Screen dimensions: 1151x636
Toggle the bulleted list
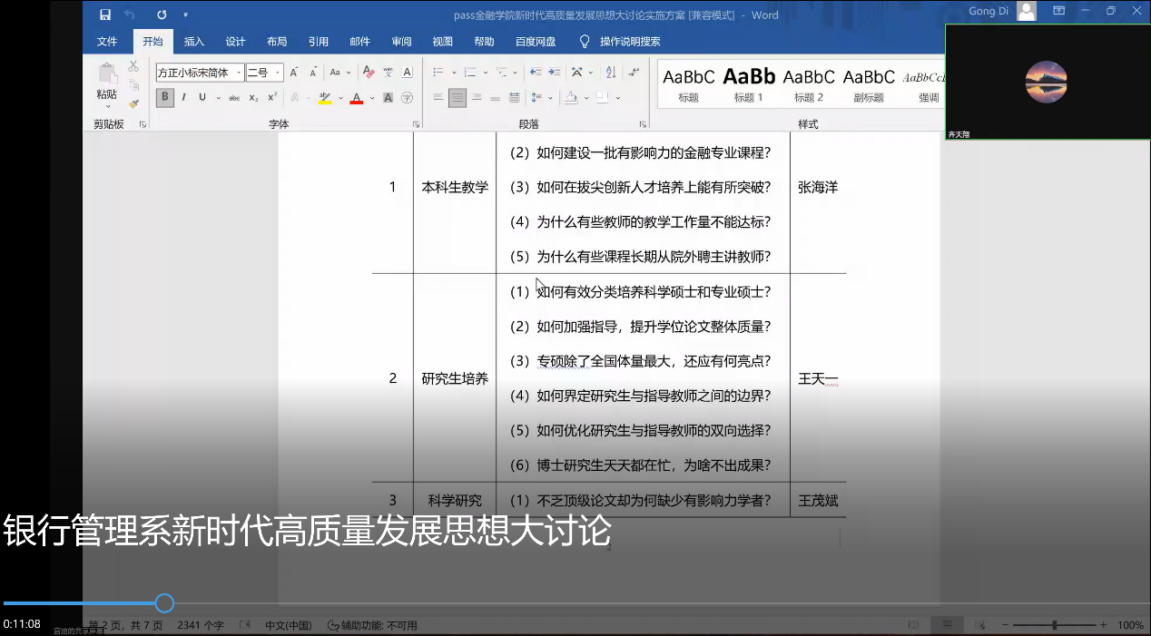(x=437, y=72)
